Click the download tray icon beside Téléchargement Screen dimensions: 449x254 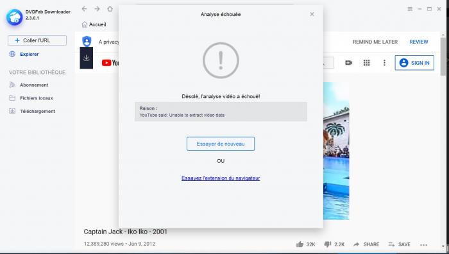[x=12, y=111]
